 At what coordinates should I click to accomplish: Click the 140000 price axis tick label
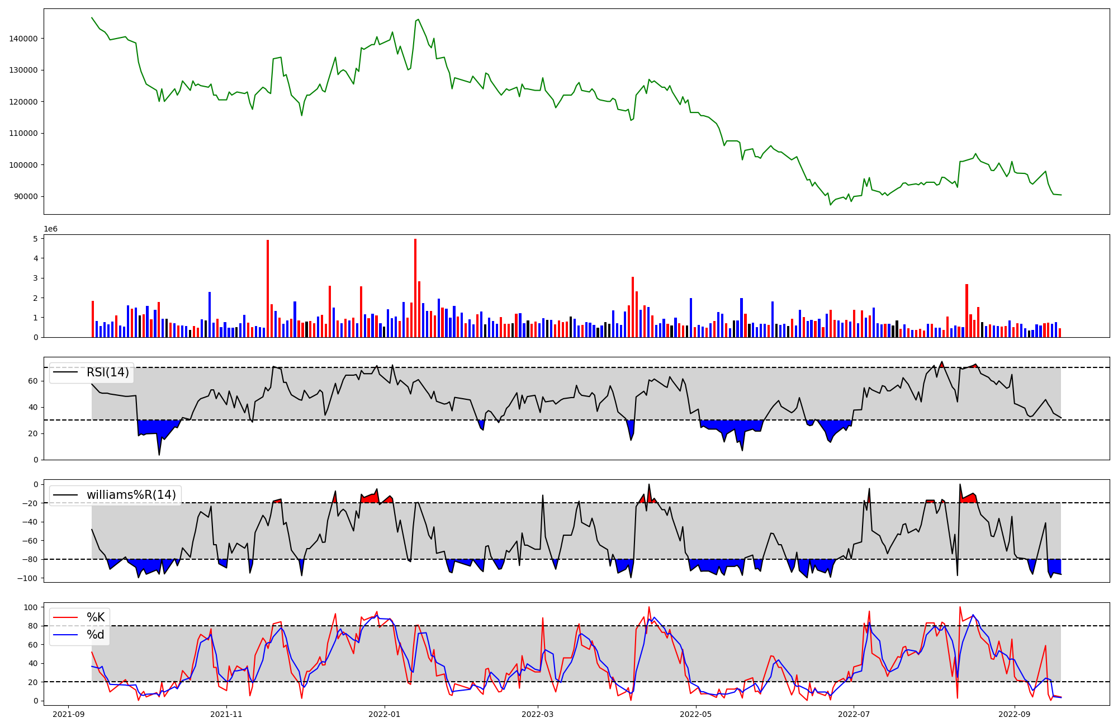[x=23, y=39]
